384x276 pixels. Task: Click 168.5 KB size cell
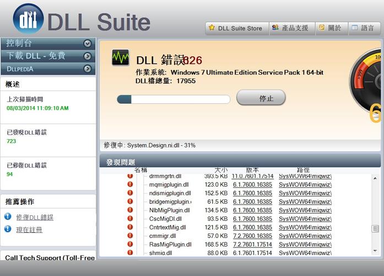(x=217, y=245)
